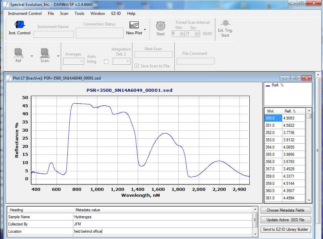Click Choose Metadata Fields button

[x=286, y=210]
